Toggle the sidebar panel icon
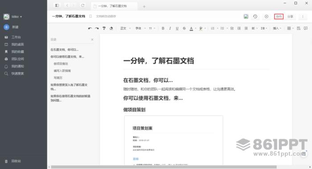The height and width of the screenshot is (169, 312). point(57,5)
